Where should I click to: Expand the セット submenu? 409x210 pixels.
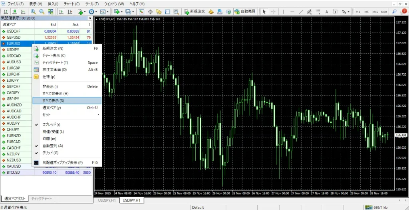66,115
